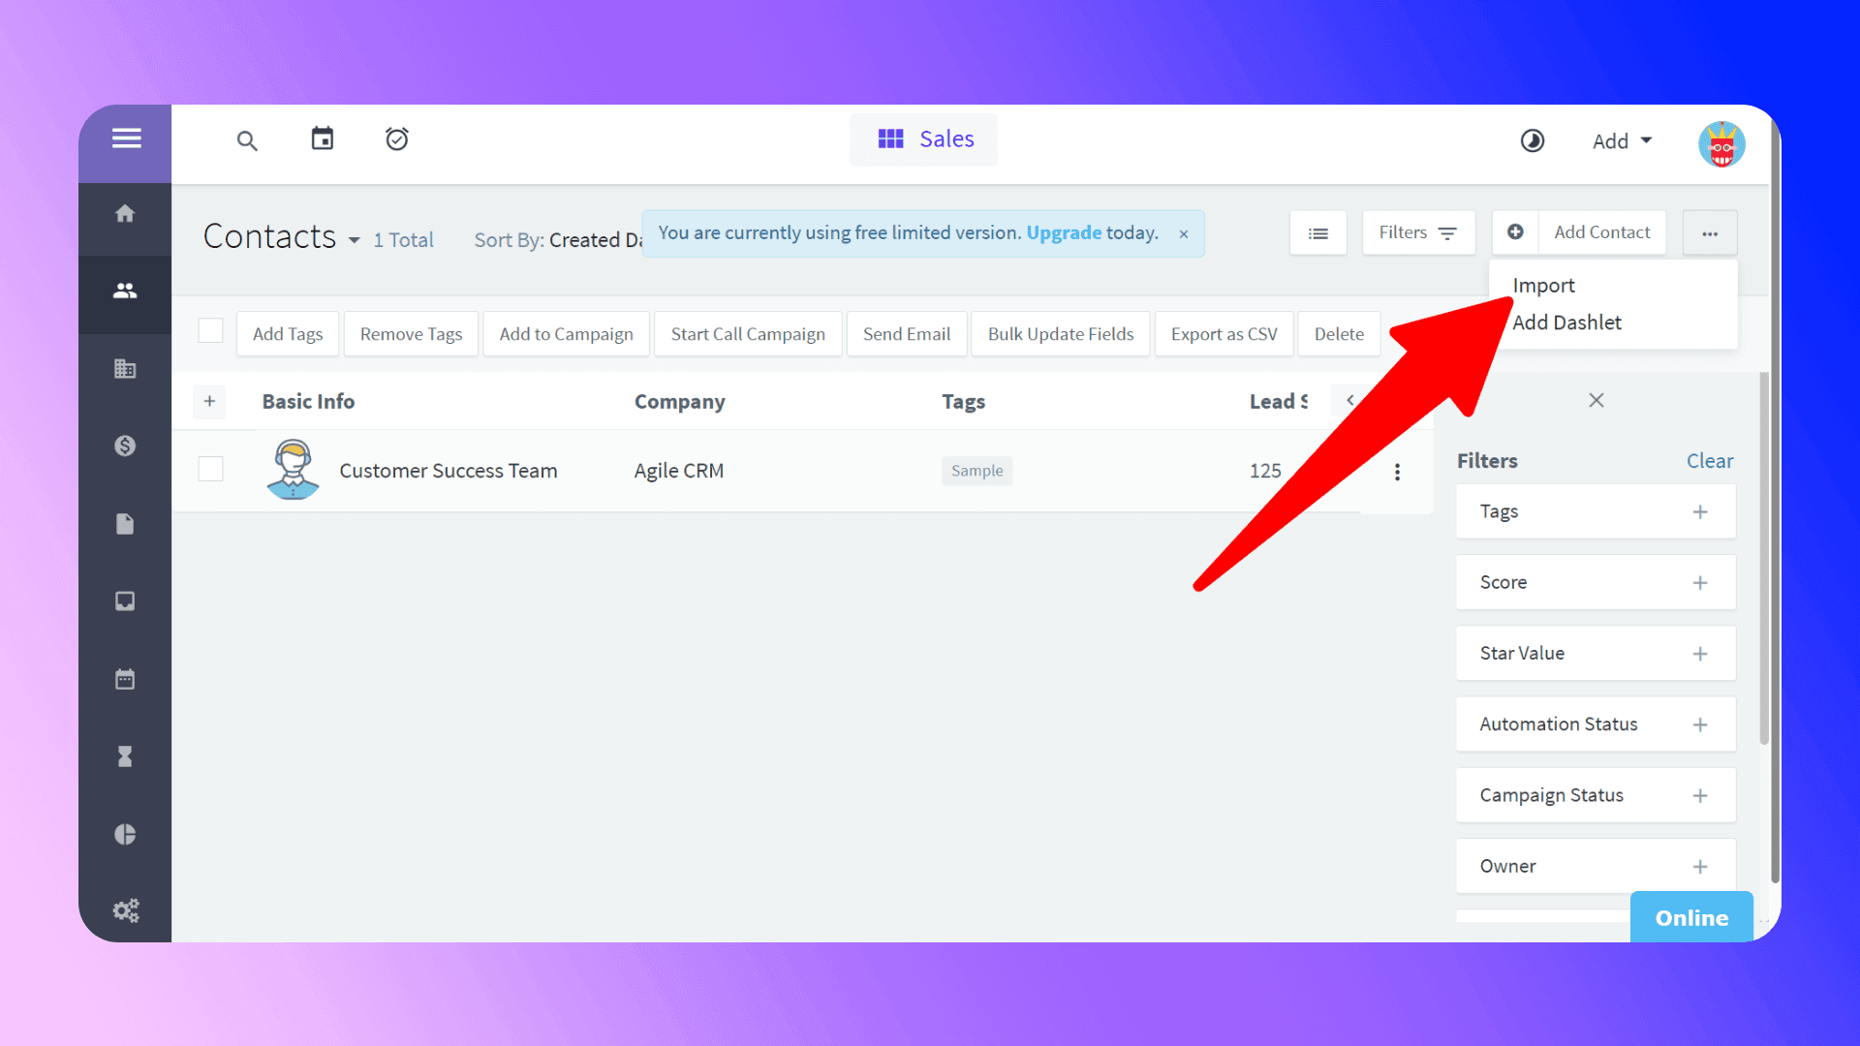This screenshot has width=1860, height=1046.
Task: Open the Contacts view dropdown arrow
Action: click(355, 240)
